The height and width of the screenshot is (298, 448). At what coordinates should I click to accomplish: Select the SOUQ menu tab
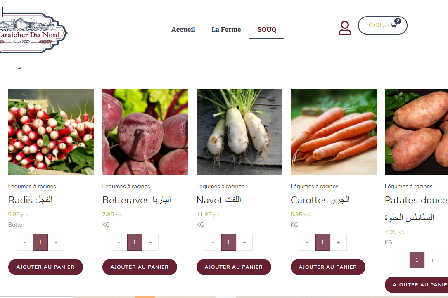click(267, 29)
